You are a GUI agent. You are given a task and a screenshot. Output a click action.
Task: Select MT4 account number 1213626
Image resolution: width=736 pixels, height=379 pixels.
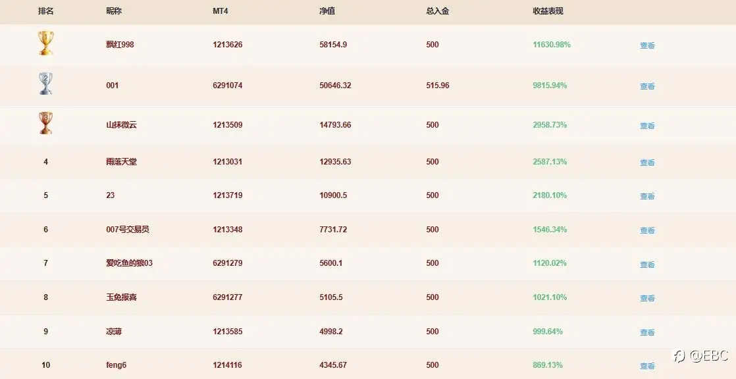[x=228, y=45]
